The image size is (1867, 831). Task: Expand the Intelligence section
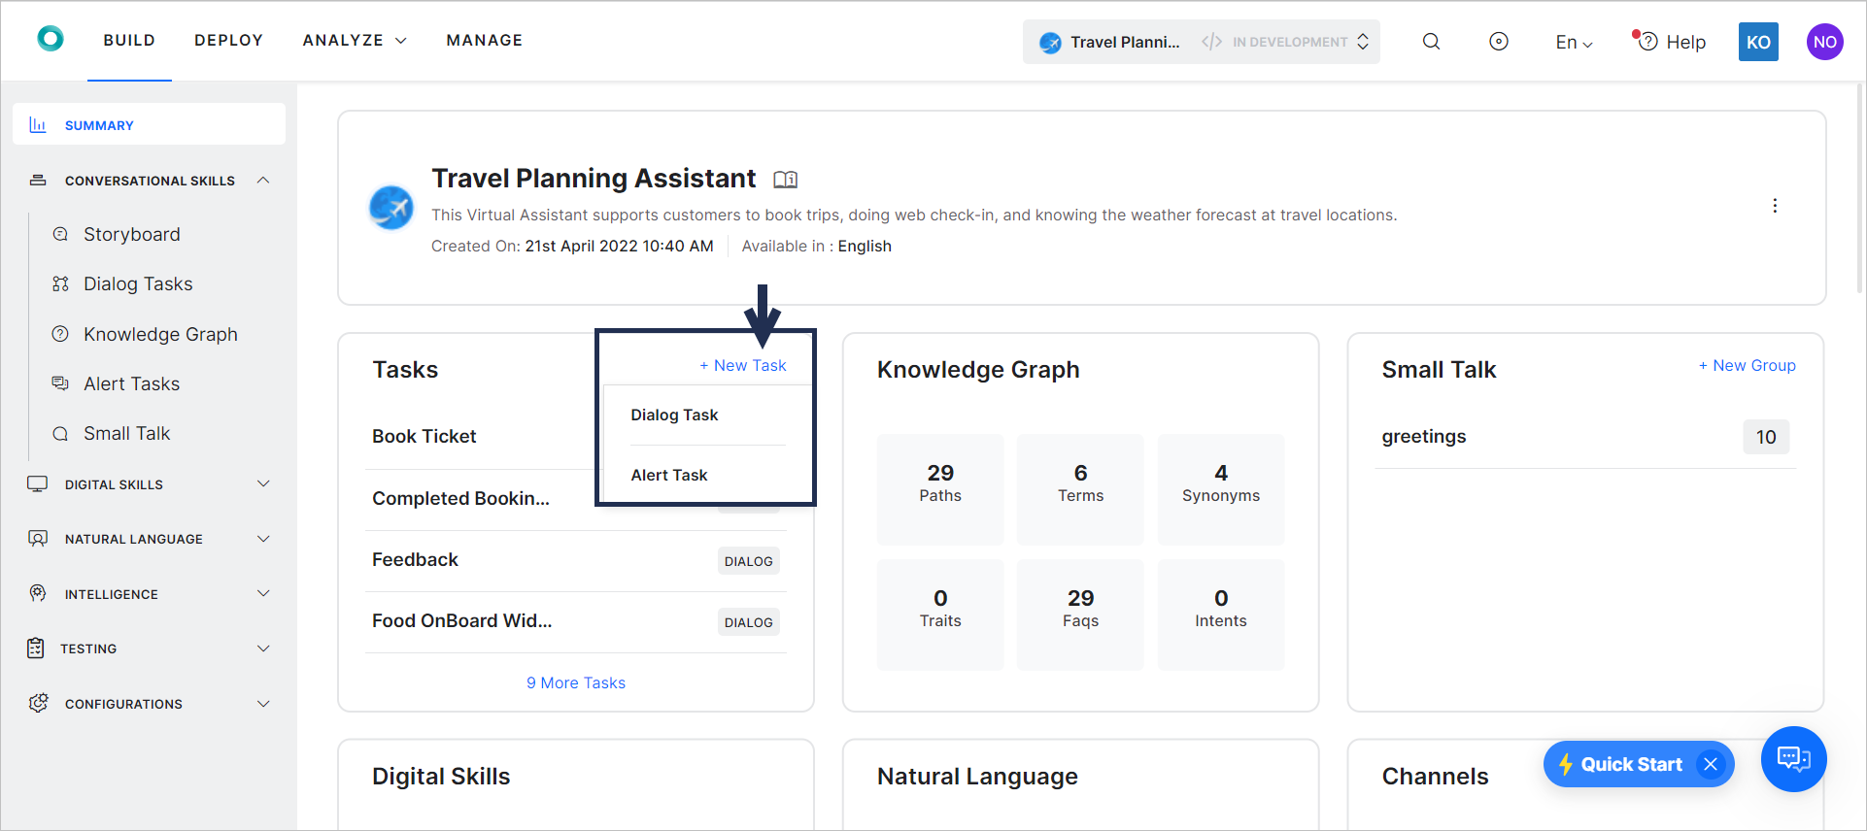[263, 593]
